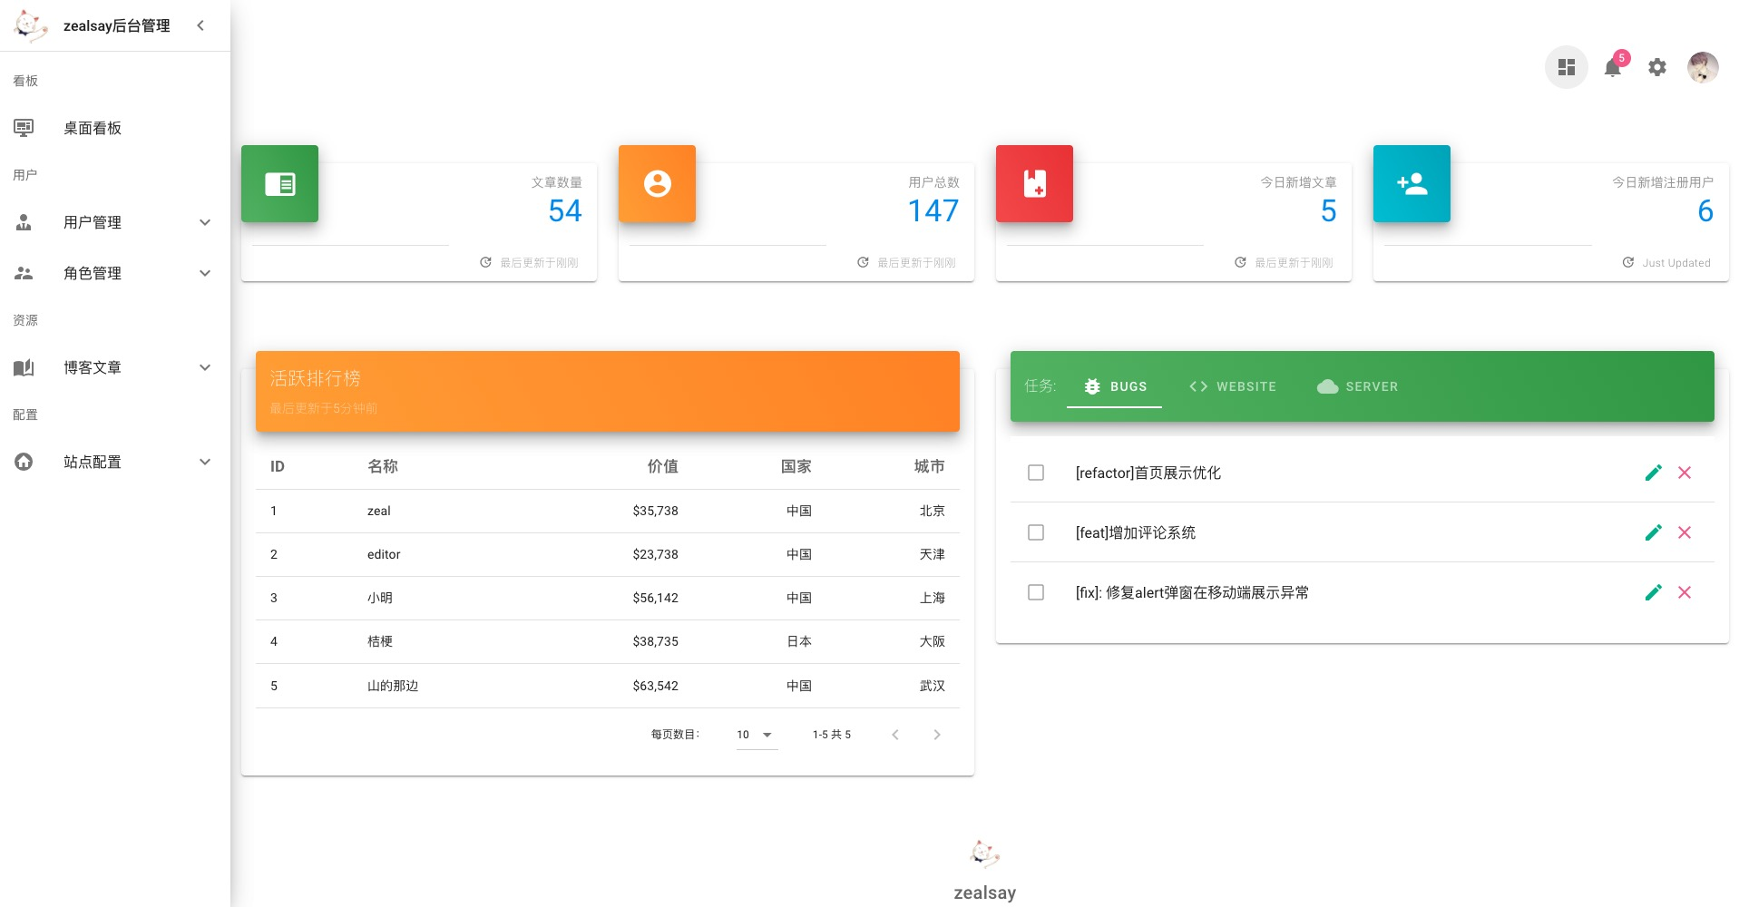The width and height of the screenshot is (1739, 907).
Task: Click the user total number 147
Action: [933, 210]
